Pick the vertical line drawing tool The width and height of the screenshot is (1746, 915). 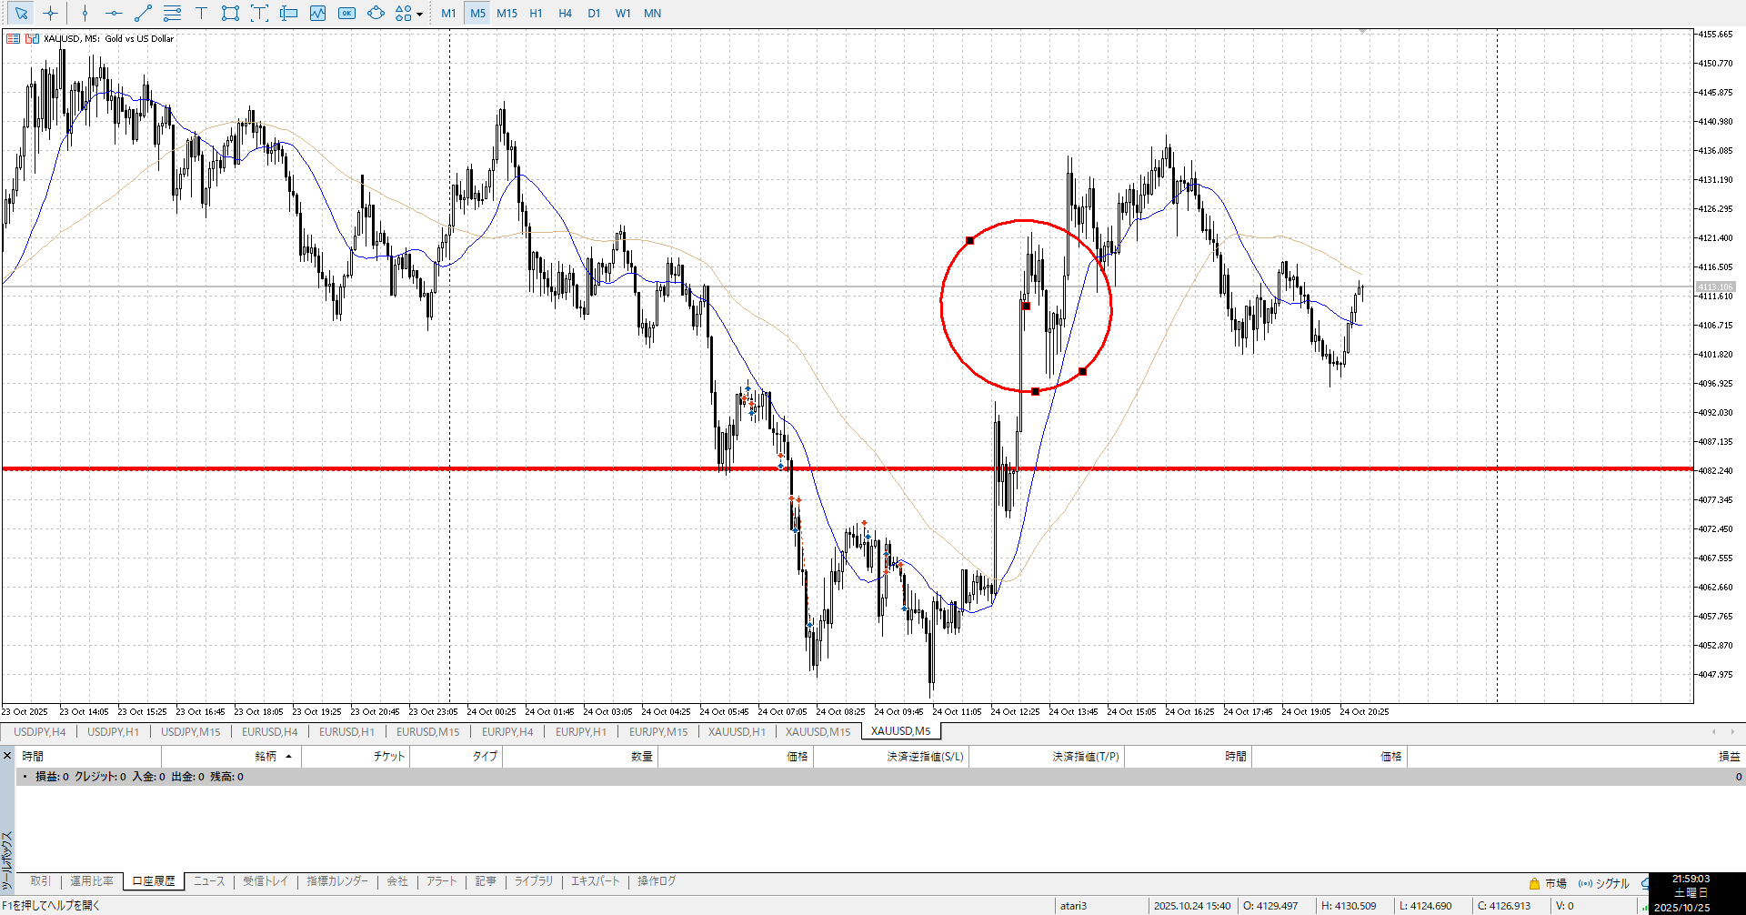coord(85,13)
